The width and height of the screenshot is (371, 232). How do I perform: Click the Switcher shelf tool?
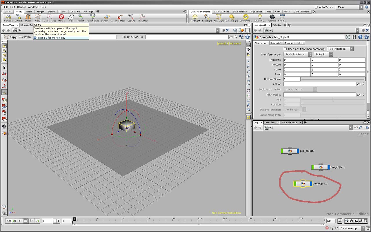(282, 18)
